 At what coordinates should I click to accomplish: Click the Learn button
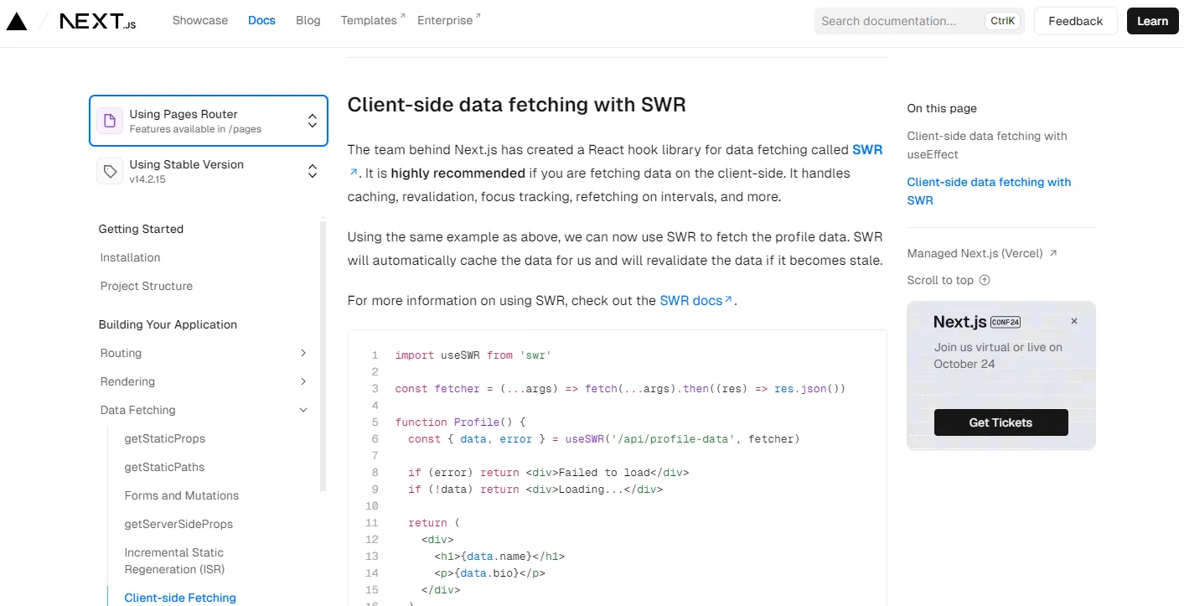[x=1152, y=21]
